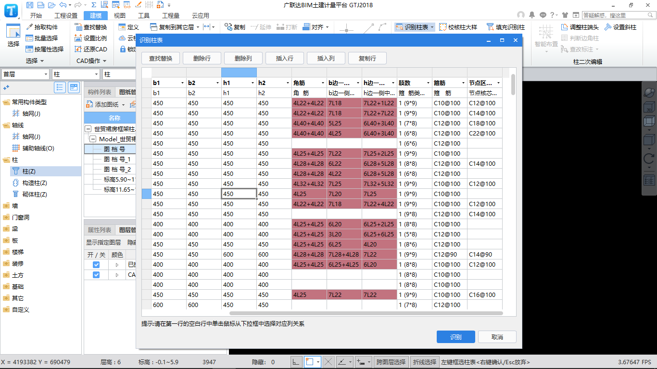Screen dimensions: 657x369
Task: Click the 调整柱端头 tool
Action: [x=580, y=27]
